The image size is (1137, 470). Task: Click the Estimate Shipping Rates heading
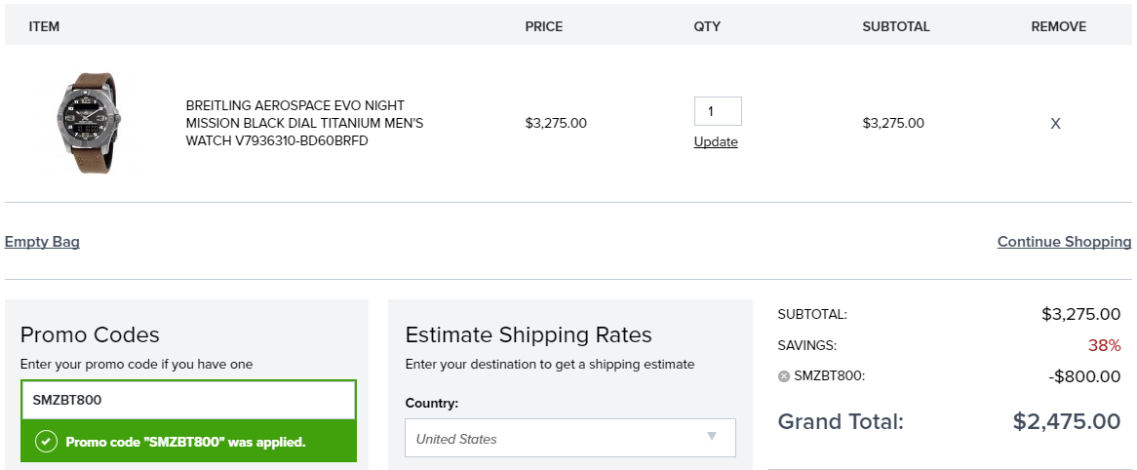[529, 334]
